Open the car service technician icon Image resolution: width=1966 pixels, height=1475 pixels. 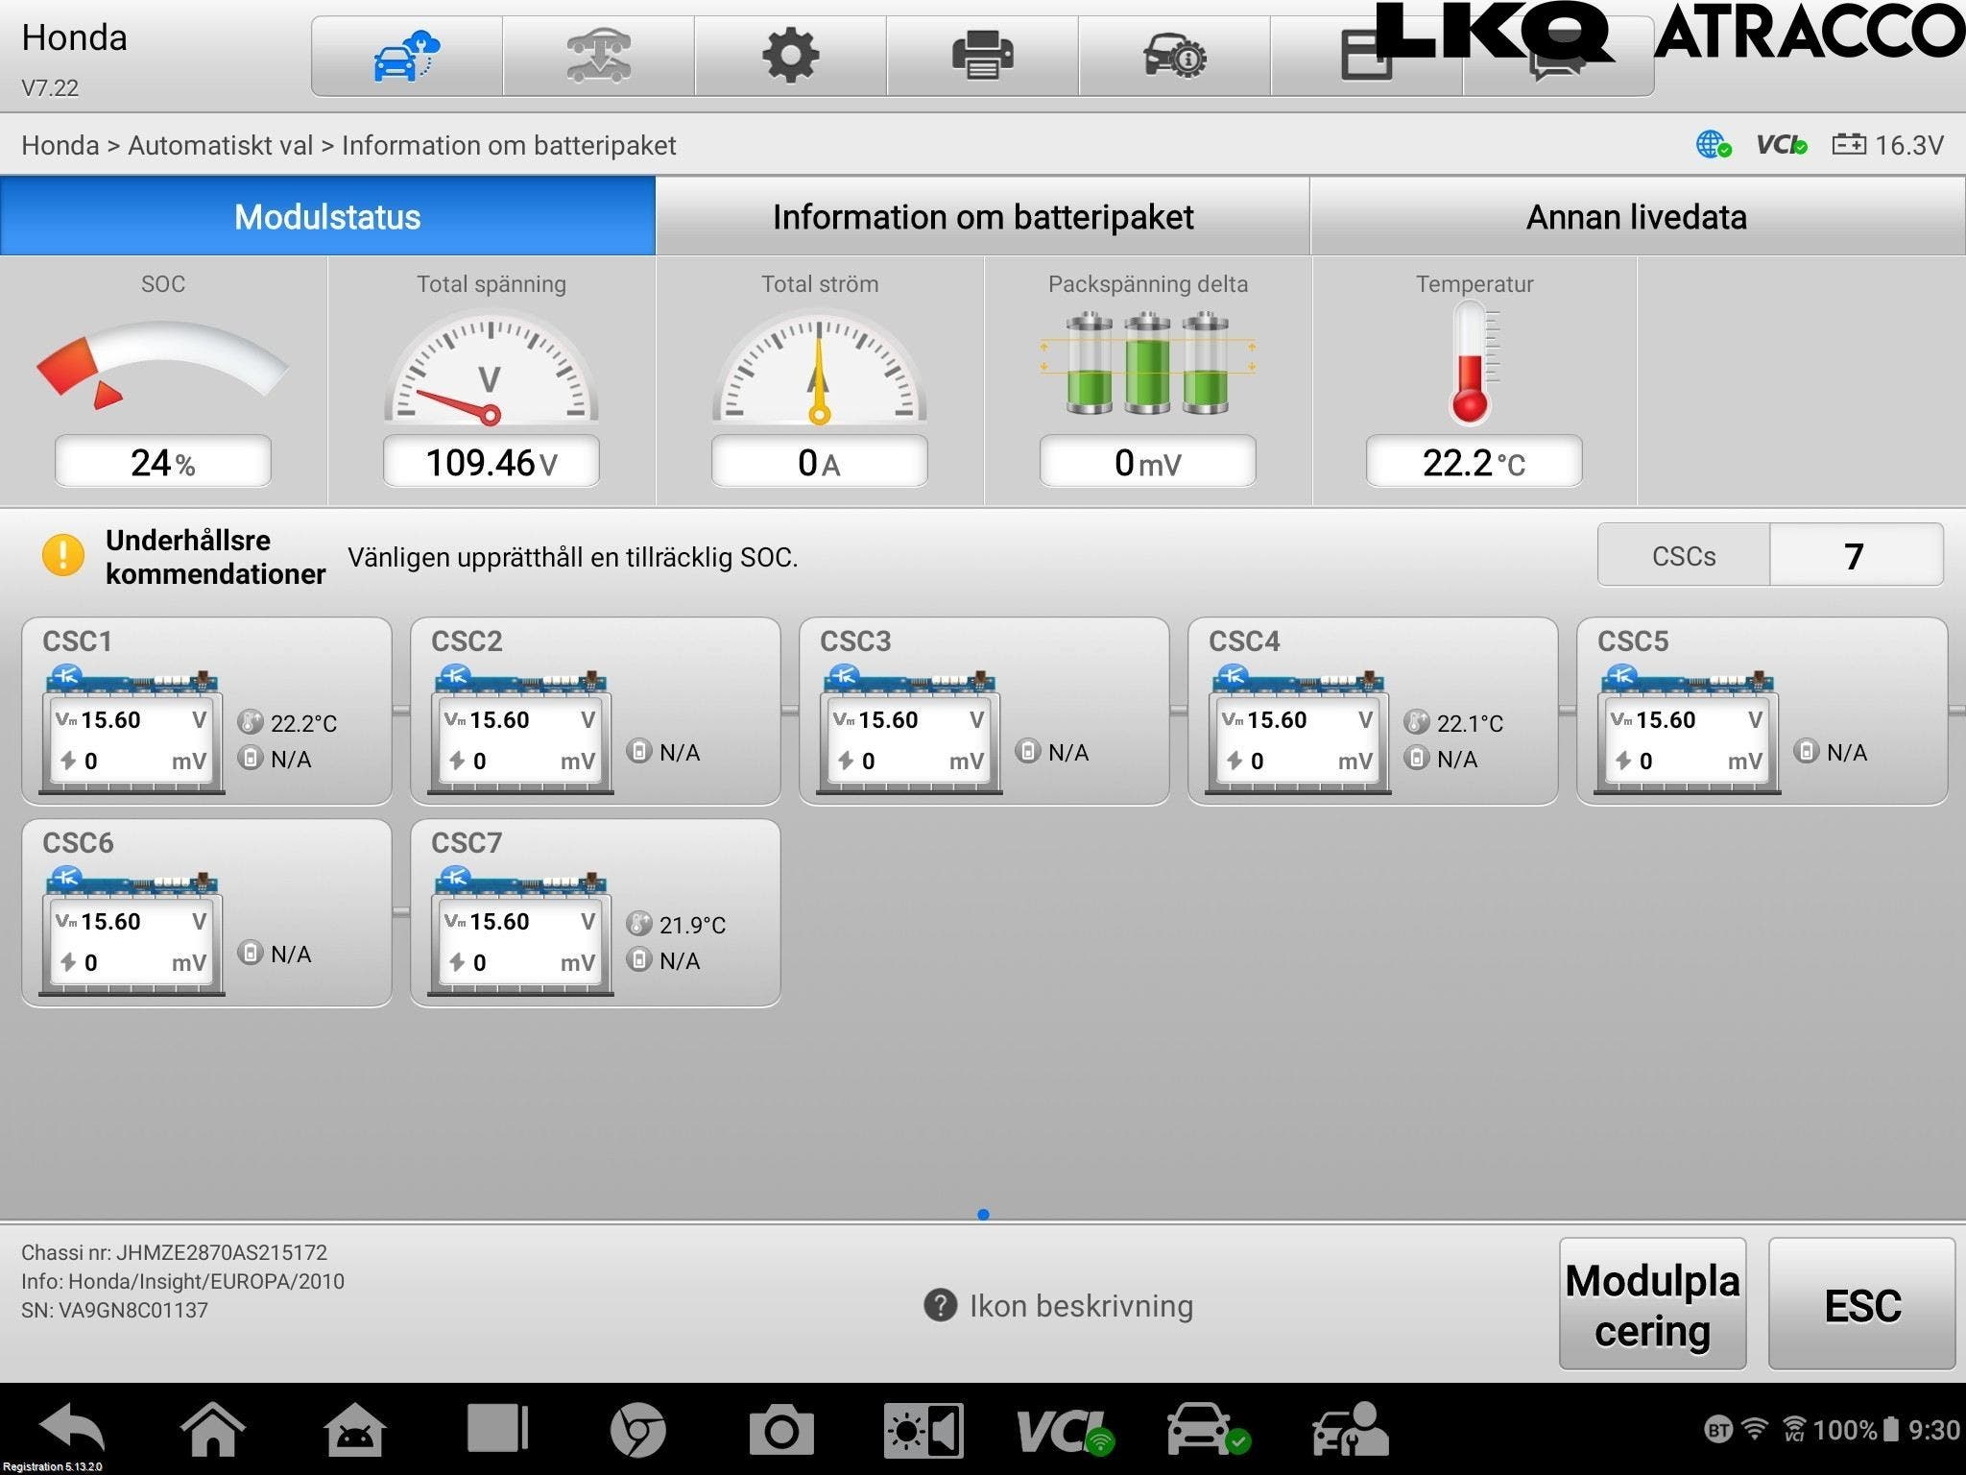click(x=1350, y=1430)
